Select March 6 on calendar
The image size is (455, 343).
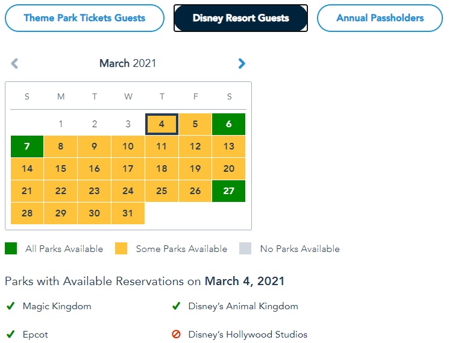pyautogui.click(x=228, y=124)
